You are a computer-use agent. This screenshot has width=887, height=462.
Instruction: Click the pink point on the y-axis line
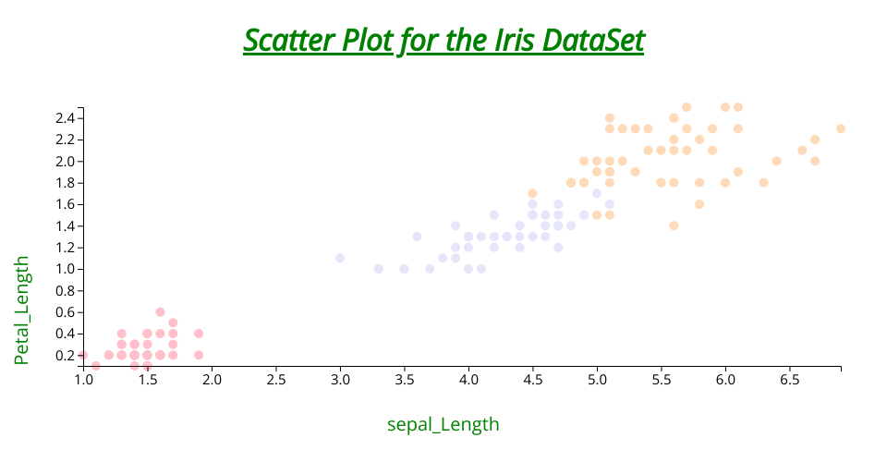[83, 355]
